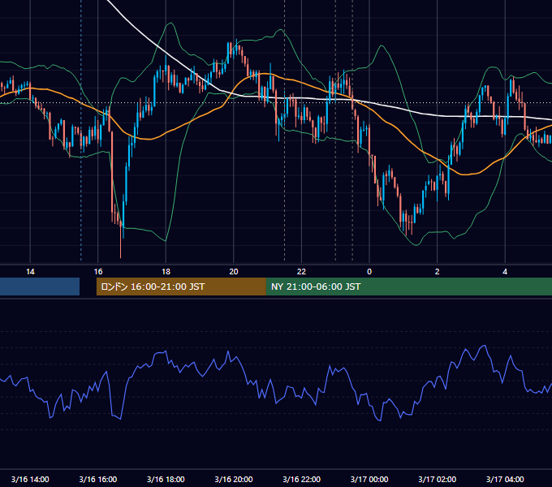Click hour label 18 on price chart axis
552x487 pixels.
click(166, 272)
